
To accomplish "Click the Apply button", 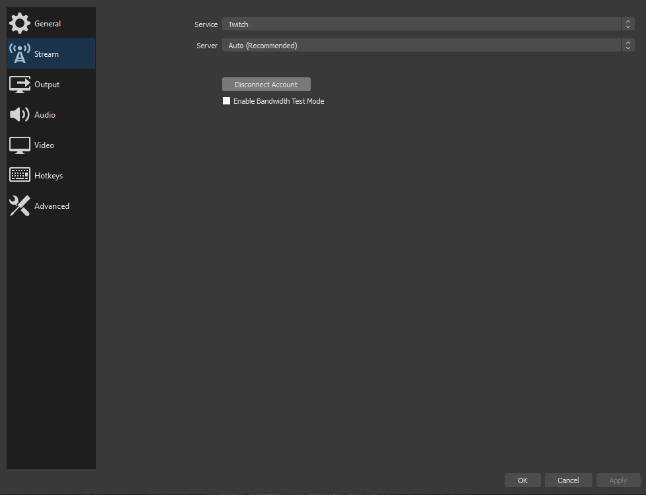I will (618, 480).
